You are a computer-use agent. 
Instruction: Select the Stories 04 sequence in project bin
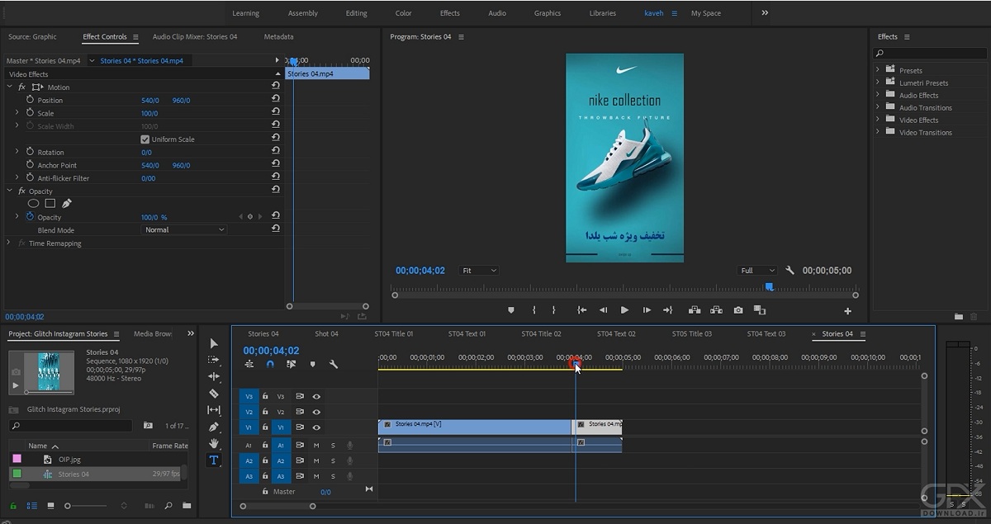coord(73,474)
